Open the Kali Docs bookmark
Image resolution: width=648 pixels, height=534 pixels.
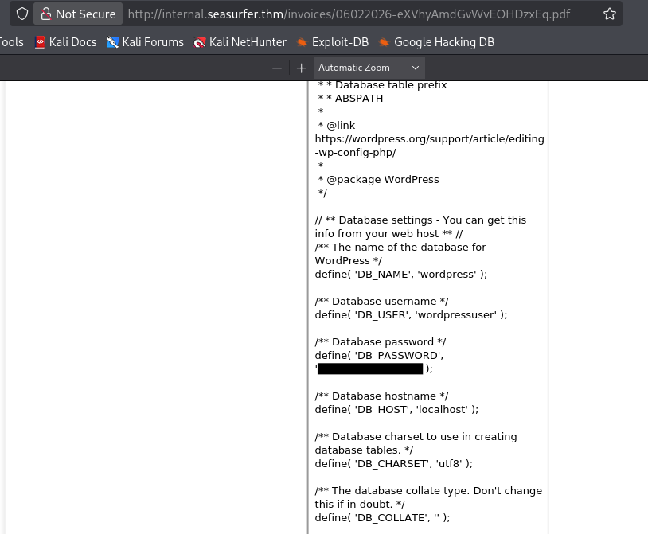coord(65,42)
